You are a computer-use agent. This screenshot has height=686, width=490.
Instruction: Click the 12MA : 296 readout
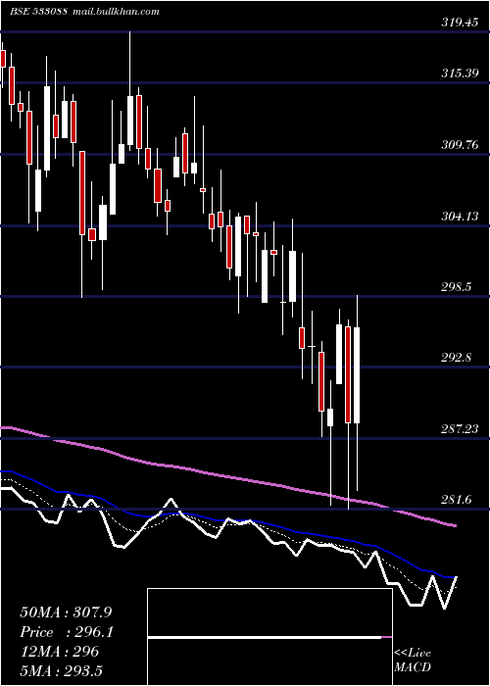pyautogui.click(x=60, y=652)
